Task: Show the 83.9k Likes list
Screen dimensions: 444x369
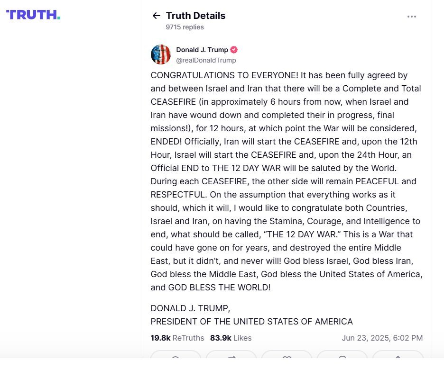Action: 231,338
